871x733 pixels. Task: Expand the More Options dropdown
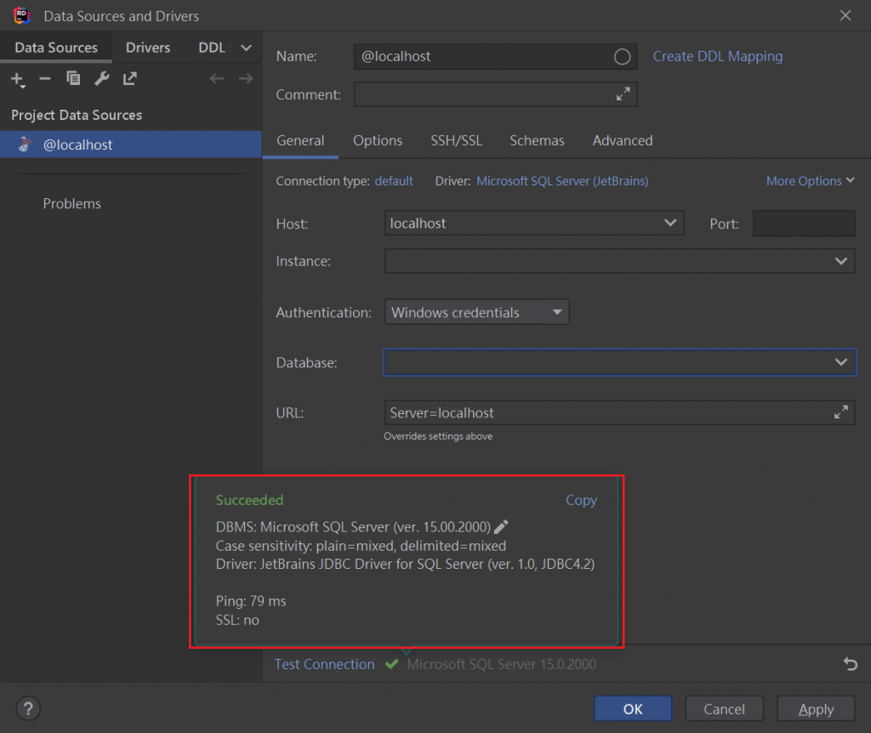coord(810,181)
